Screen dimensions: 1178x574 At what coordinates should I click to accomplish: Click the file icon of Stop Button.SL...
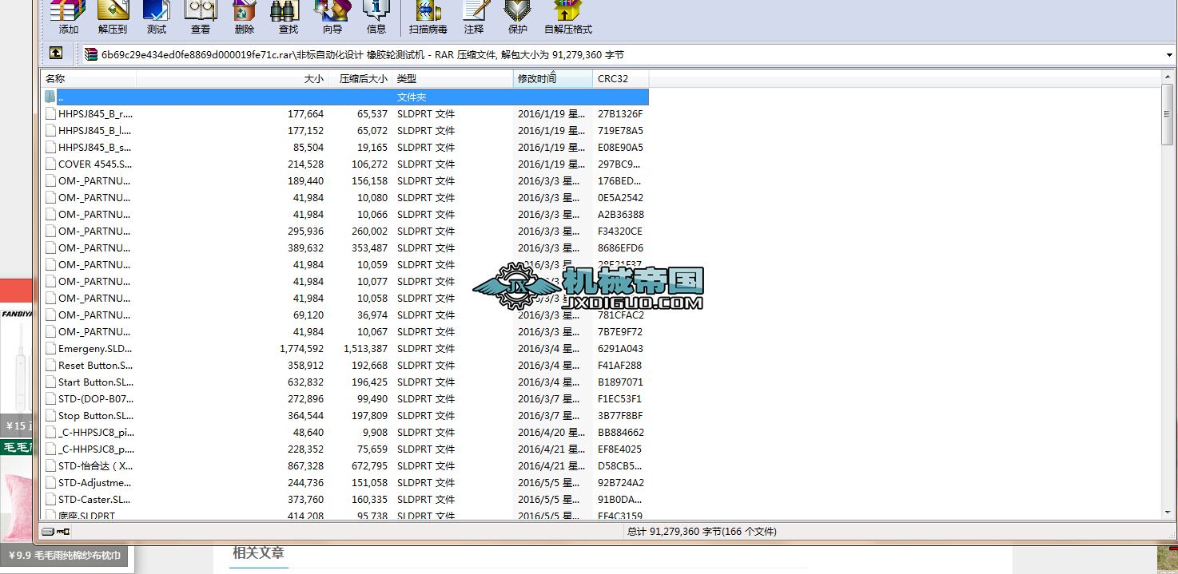click(50, 415)
